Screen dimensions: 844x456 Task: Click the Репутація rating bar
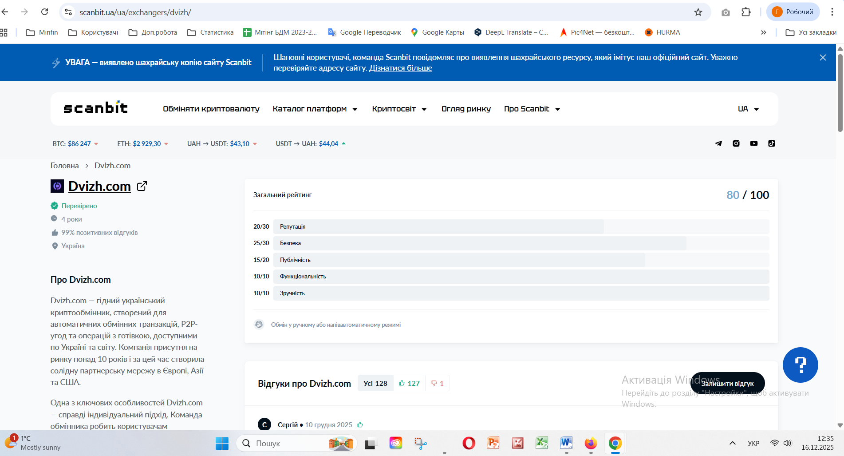(521, 226)
